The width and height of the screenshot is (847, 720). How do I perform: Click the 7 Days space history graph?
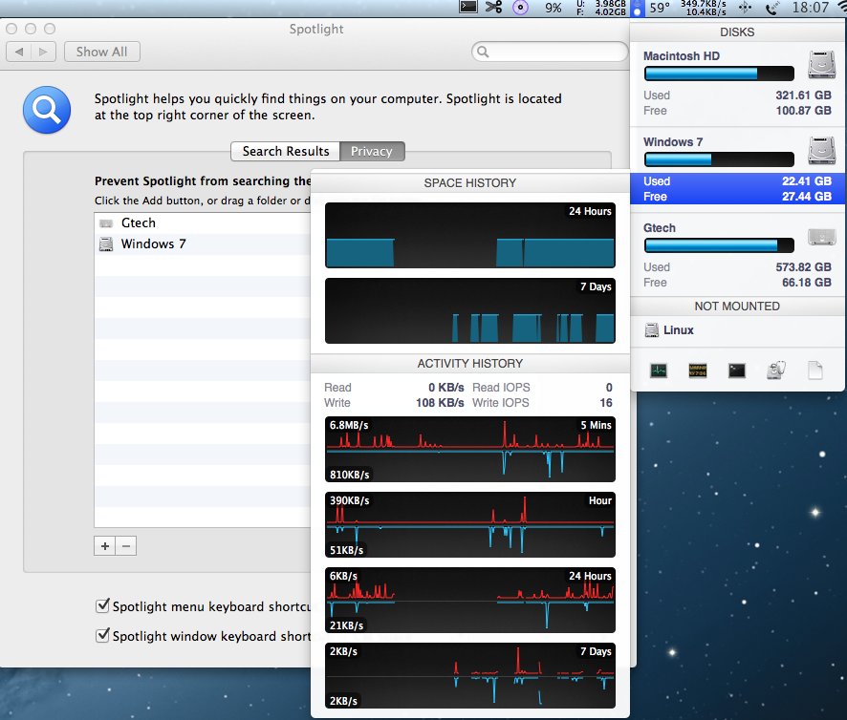click(470, 311)
